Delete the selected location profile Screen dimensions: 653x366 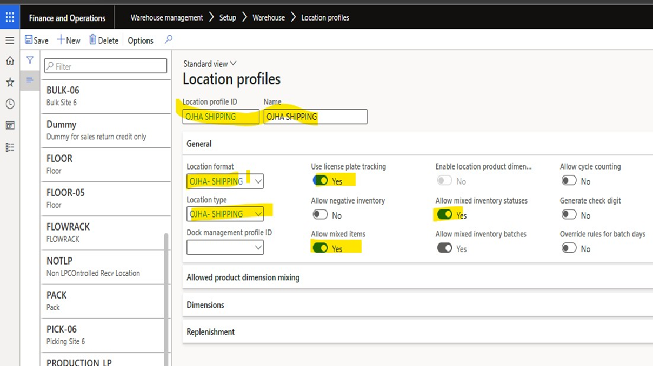[x=103, y=40]
